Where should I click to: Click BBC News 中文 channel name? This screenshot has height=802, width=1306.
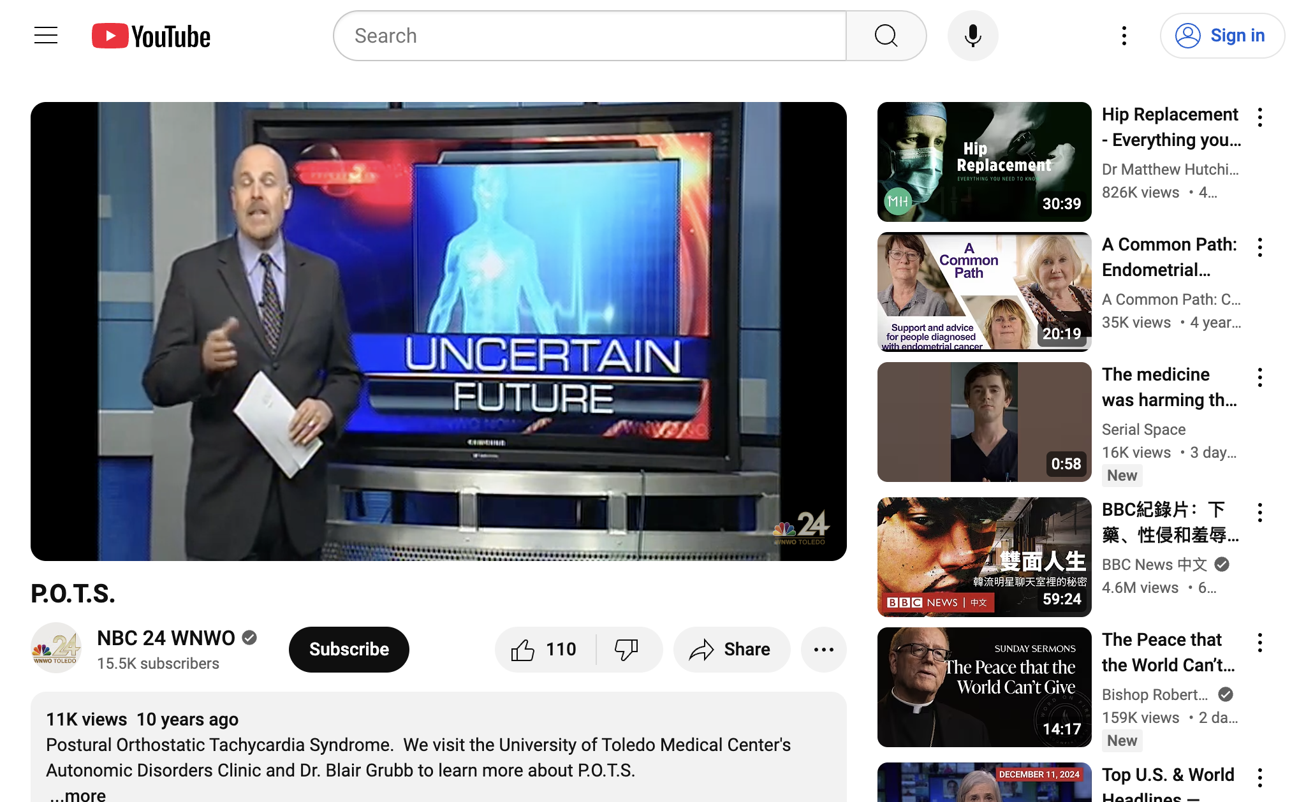[1154, 565]
